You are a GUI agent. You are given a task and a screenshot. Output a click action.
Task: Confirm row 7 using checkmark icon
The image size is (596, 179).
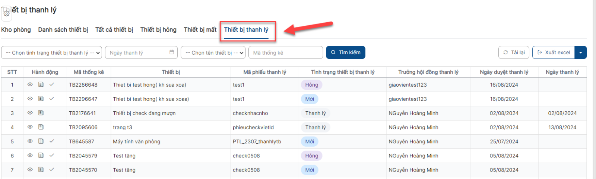click(x=52, y=169)
